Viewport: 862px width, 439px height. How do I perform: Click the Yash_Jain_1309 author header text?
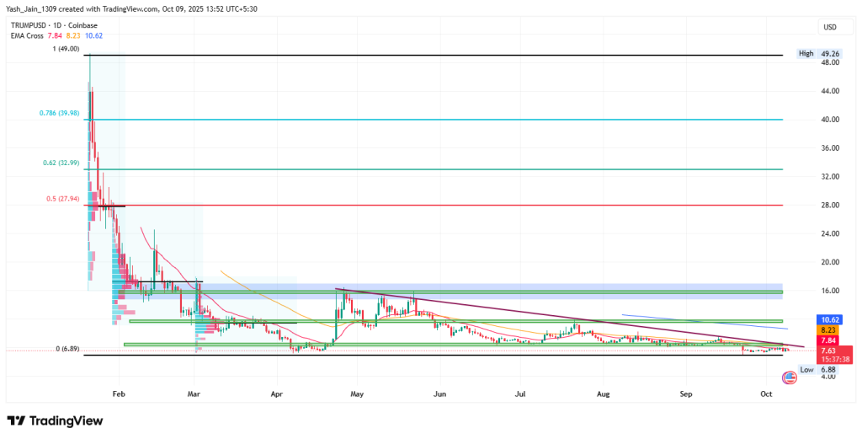pyautogui.click(x=34, y=8)
